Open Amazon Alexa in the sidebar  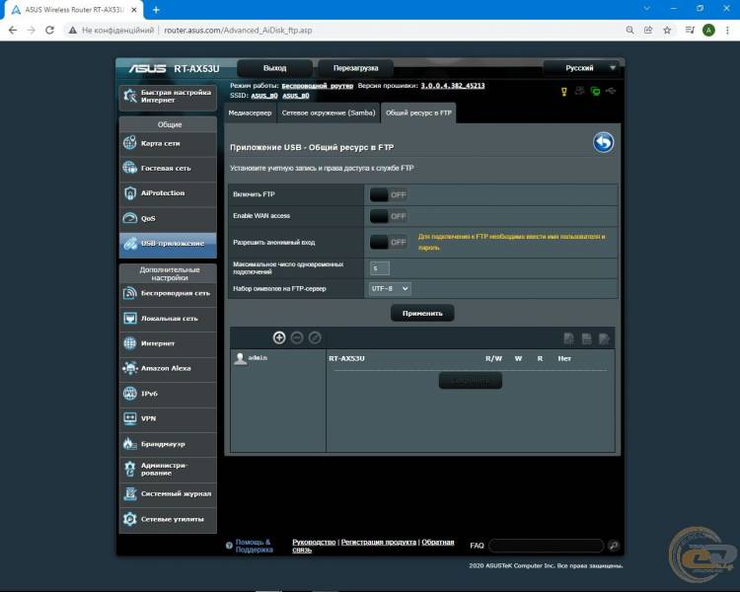[168, 369]
